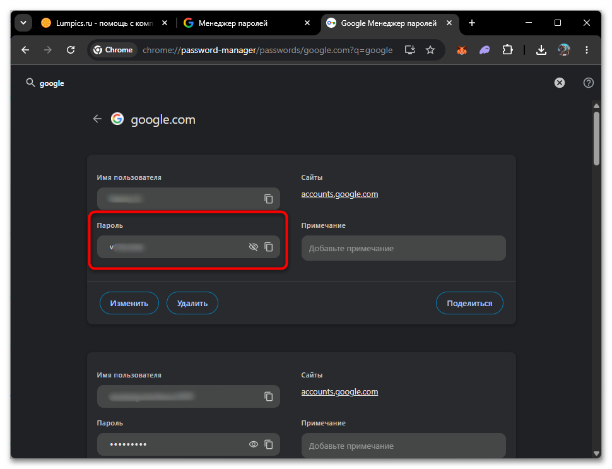Click the Изменить button
The width and height of the screenshot is (612, 469).
(x=129, y=303)
